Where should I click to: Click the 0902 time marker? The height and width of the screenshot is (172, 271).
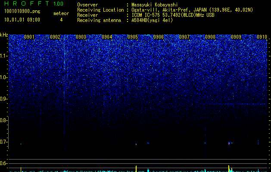[x=55, y=37]
